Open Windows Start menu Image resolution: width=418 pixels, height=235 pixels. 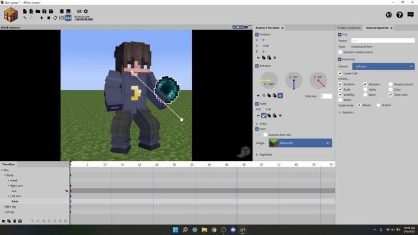click(x=176, y=230)
